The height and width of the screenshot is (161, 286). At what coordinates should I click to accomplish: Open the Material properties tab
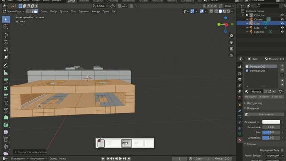[240, 140]
